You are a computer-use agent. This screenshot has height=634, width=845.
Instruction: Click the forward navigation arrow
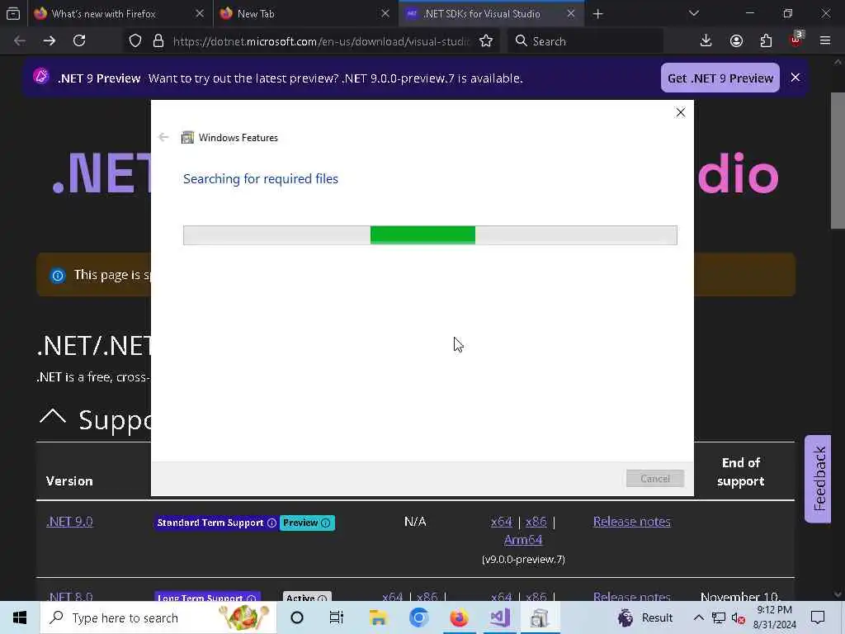49,41
